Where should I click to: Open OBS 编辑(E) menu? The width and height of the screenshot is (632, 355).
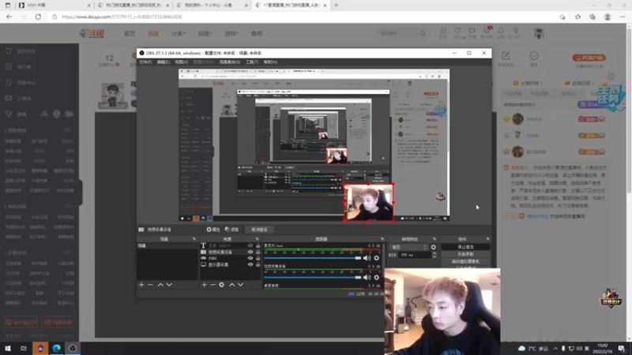163,62
